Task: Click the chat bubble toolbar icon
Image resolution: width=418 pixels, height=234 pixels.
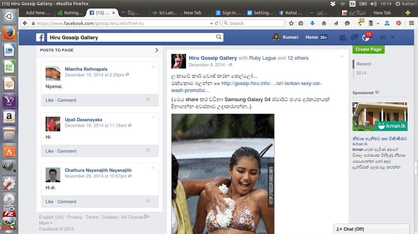Action: 347,24
